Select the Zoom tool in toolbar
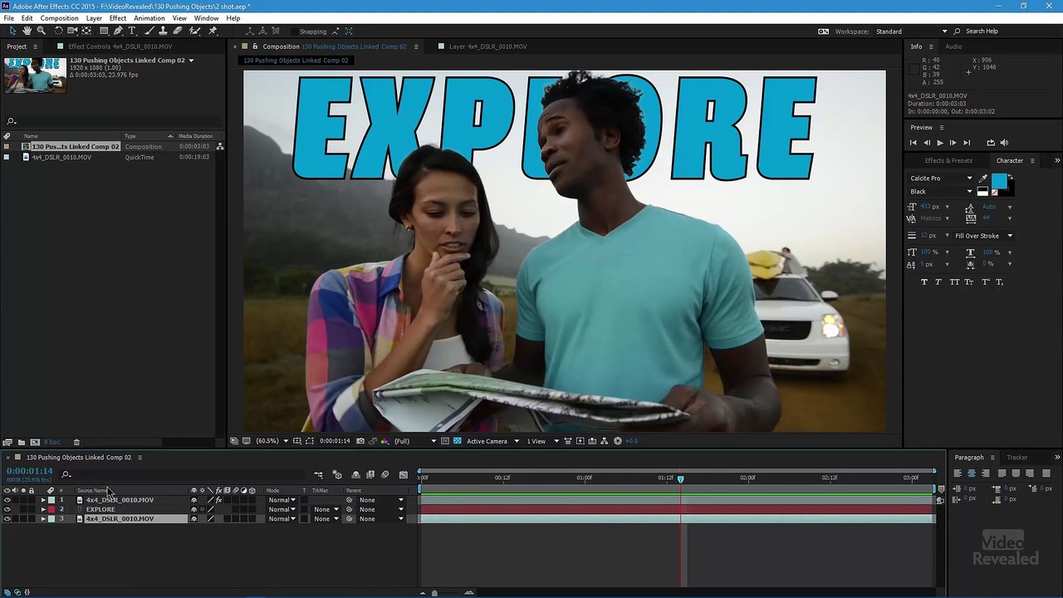 point(41,31)
